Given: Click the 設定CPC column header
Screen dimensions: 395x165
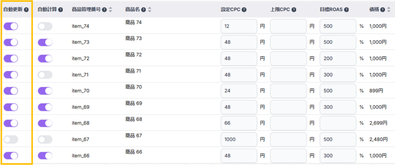Looking at the screenshot, I should pyautogui.click(x=231, y=10).
